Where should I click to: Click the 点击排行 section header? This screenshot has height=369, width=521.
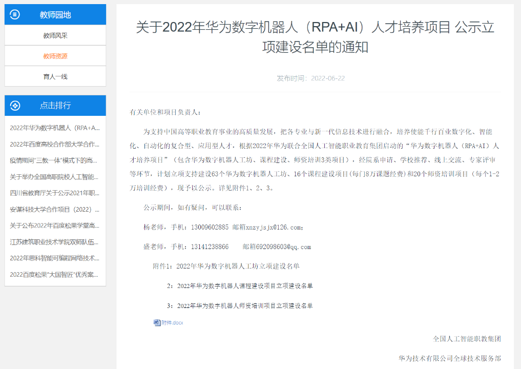coord(55,106)
